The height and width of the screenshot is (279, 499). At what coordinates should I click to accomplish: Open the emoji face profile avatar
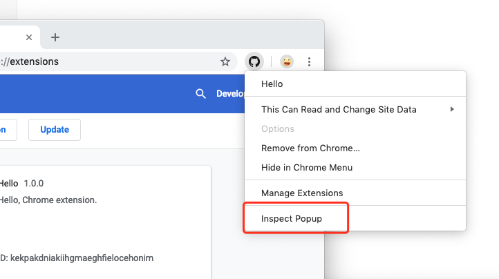tap(286, 61)
